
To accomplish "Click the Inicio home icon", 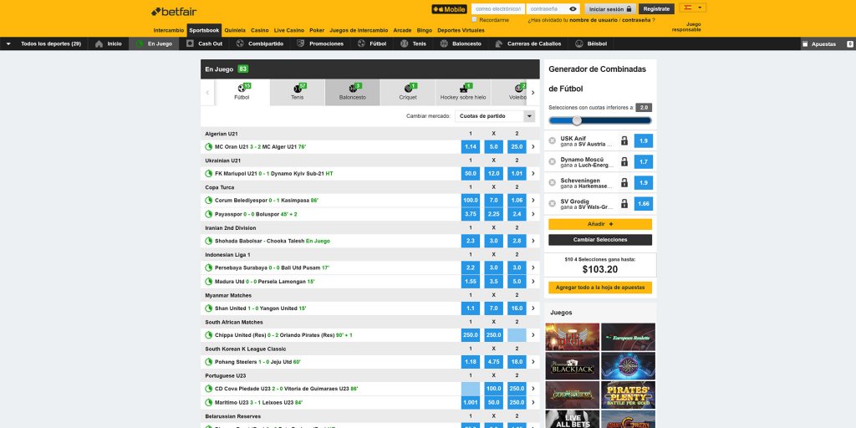I will (99, 43).
